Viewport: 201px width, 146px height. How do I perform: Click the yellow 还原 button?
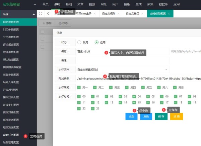pyautogui.click(x=177, y=116)
